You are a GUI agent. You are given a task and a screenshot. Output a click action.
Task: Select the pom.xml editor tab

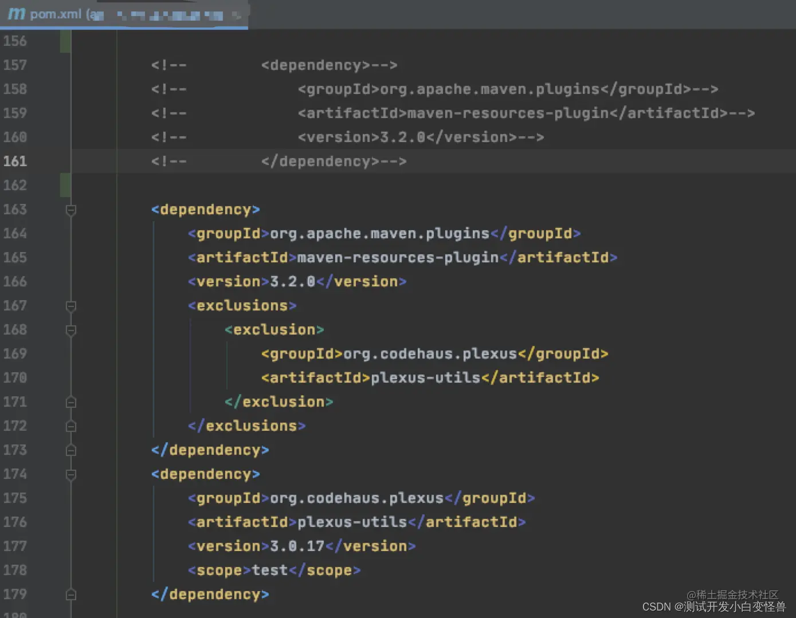click(124, 14)
